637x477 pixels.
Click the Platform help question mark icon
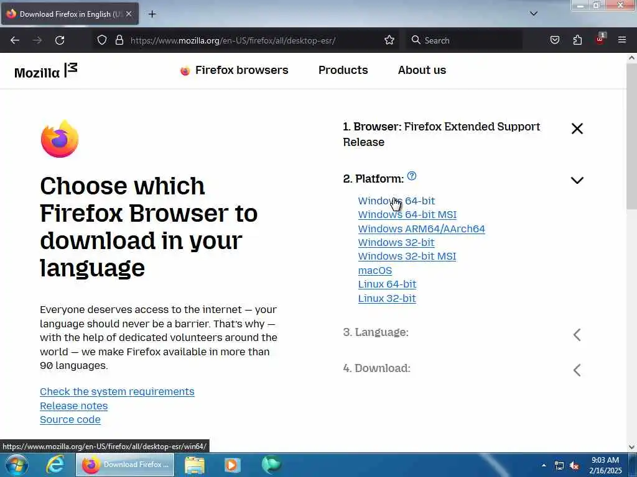(x=412, y=176)
